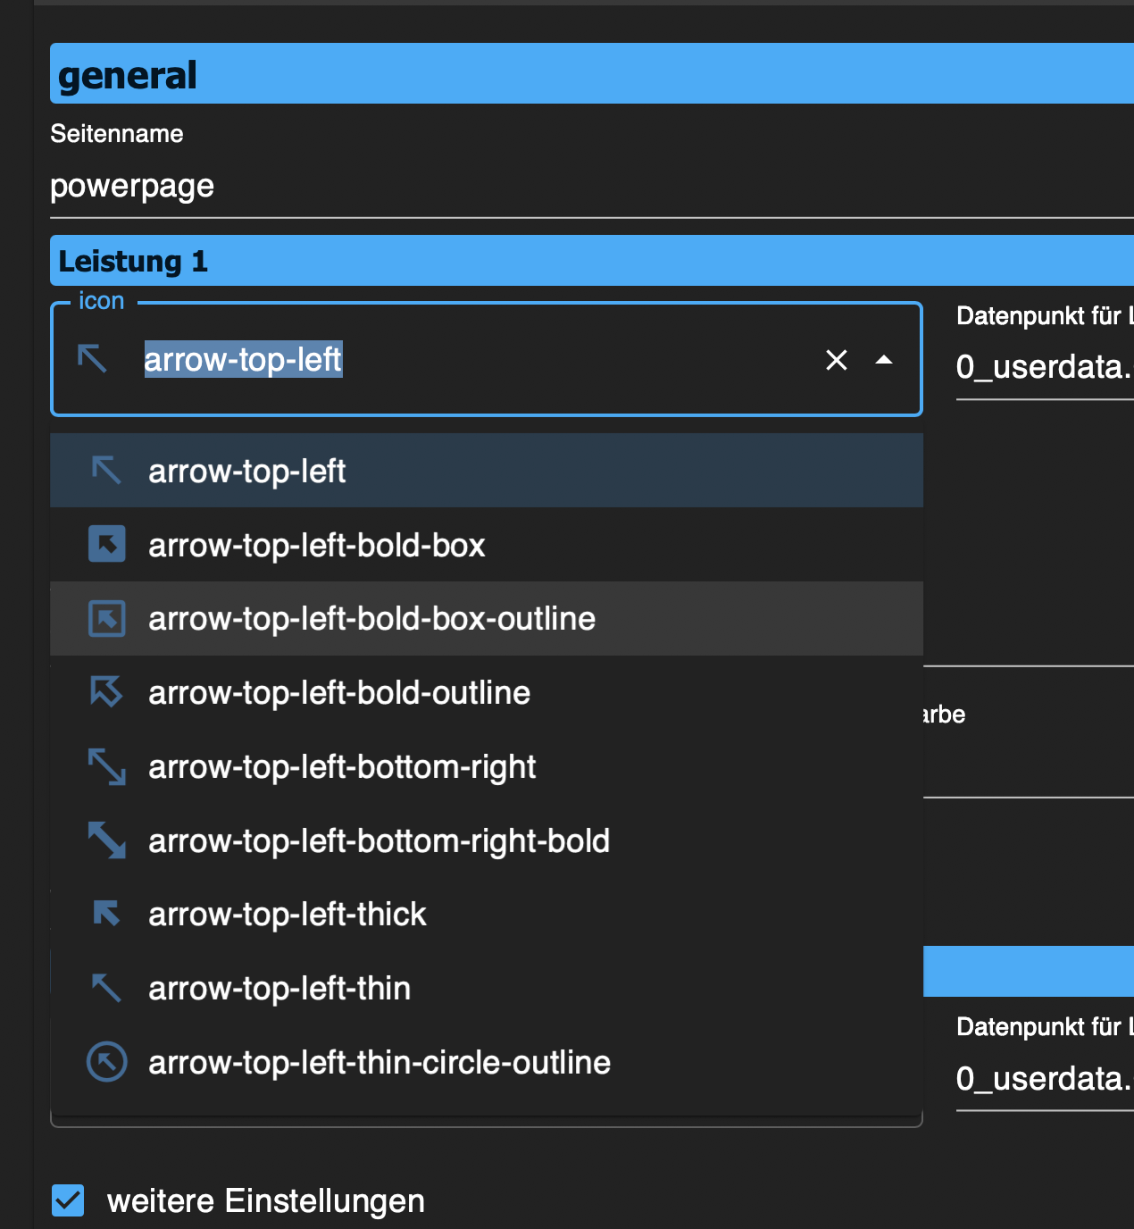The width and height of the screenshot is (1134, 1229).
Task: Select arrow-top-left option text in list
Action: click(246, 472)
